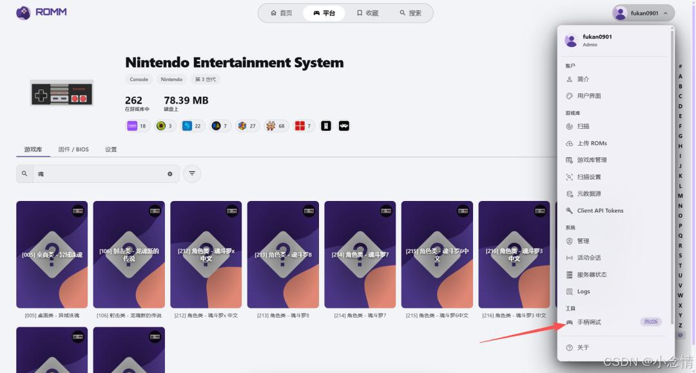Open game card [214] 角色类 - 魂斗罗7
The width and height of the screenshot is (696, 373).
[360, 254]
